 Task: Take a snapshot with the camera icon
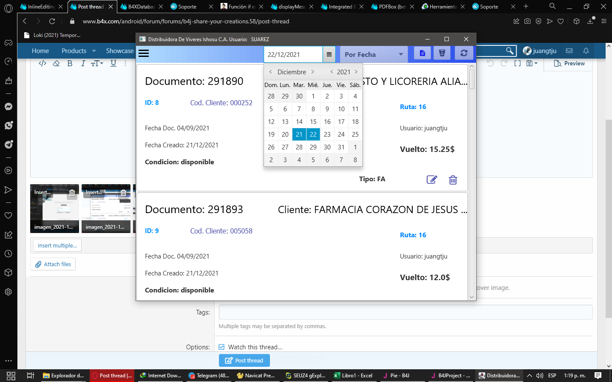pos(527,21)
